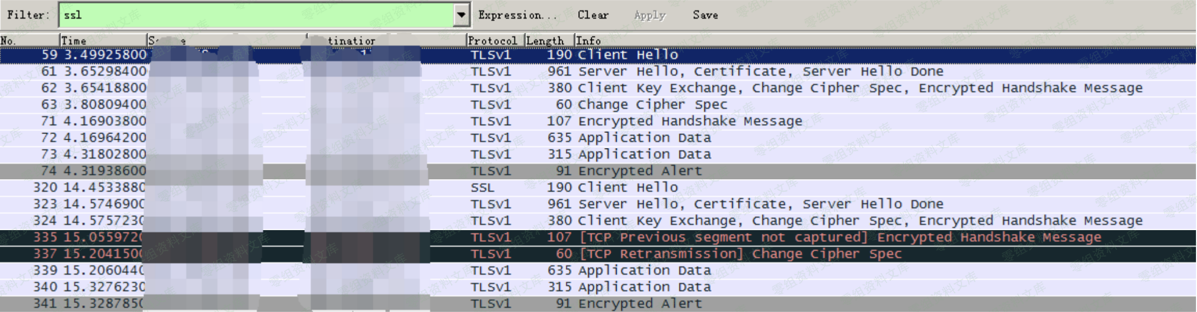Click the ssl display filter input field
Image resolution: width=1197 pixels, height=312 pixels.
257,15
